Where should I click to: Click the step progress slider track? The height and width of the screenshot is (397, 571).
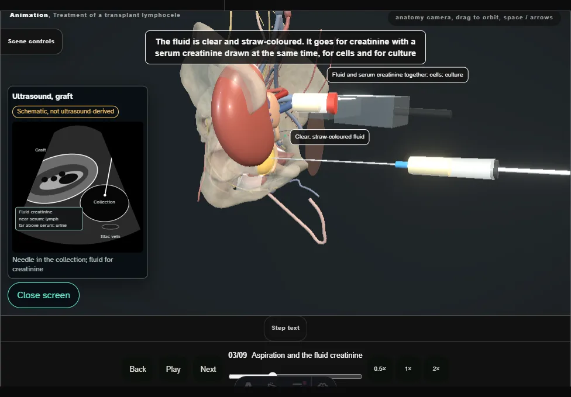pyautogui.click(x=295, y=377)
